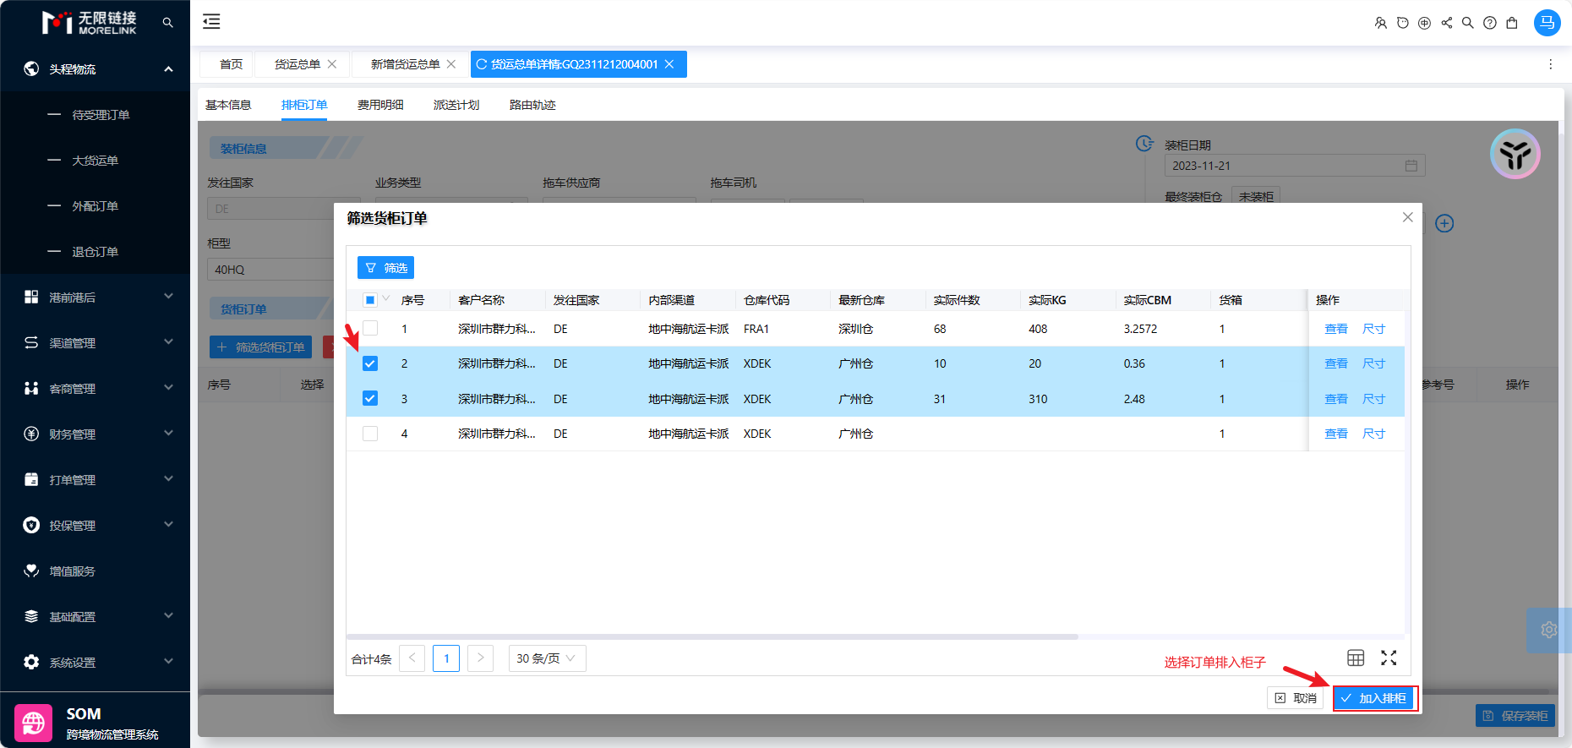
Task: Expand the 投保管理 sidebar menu
Action: point(95,525)
